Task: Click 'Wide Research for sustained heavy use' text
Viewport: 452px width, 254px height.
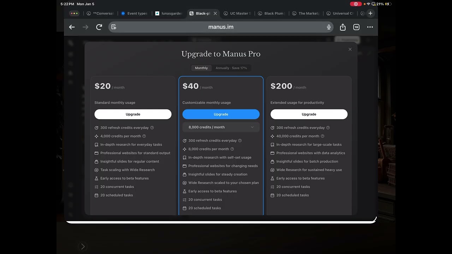Action: [309, 170]
